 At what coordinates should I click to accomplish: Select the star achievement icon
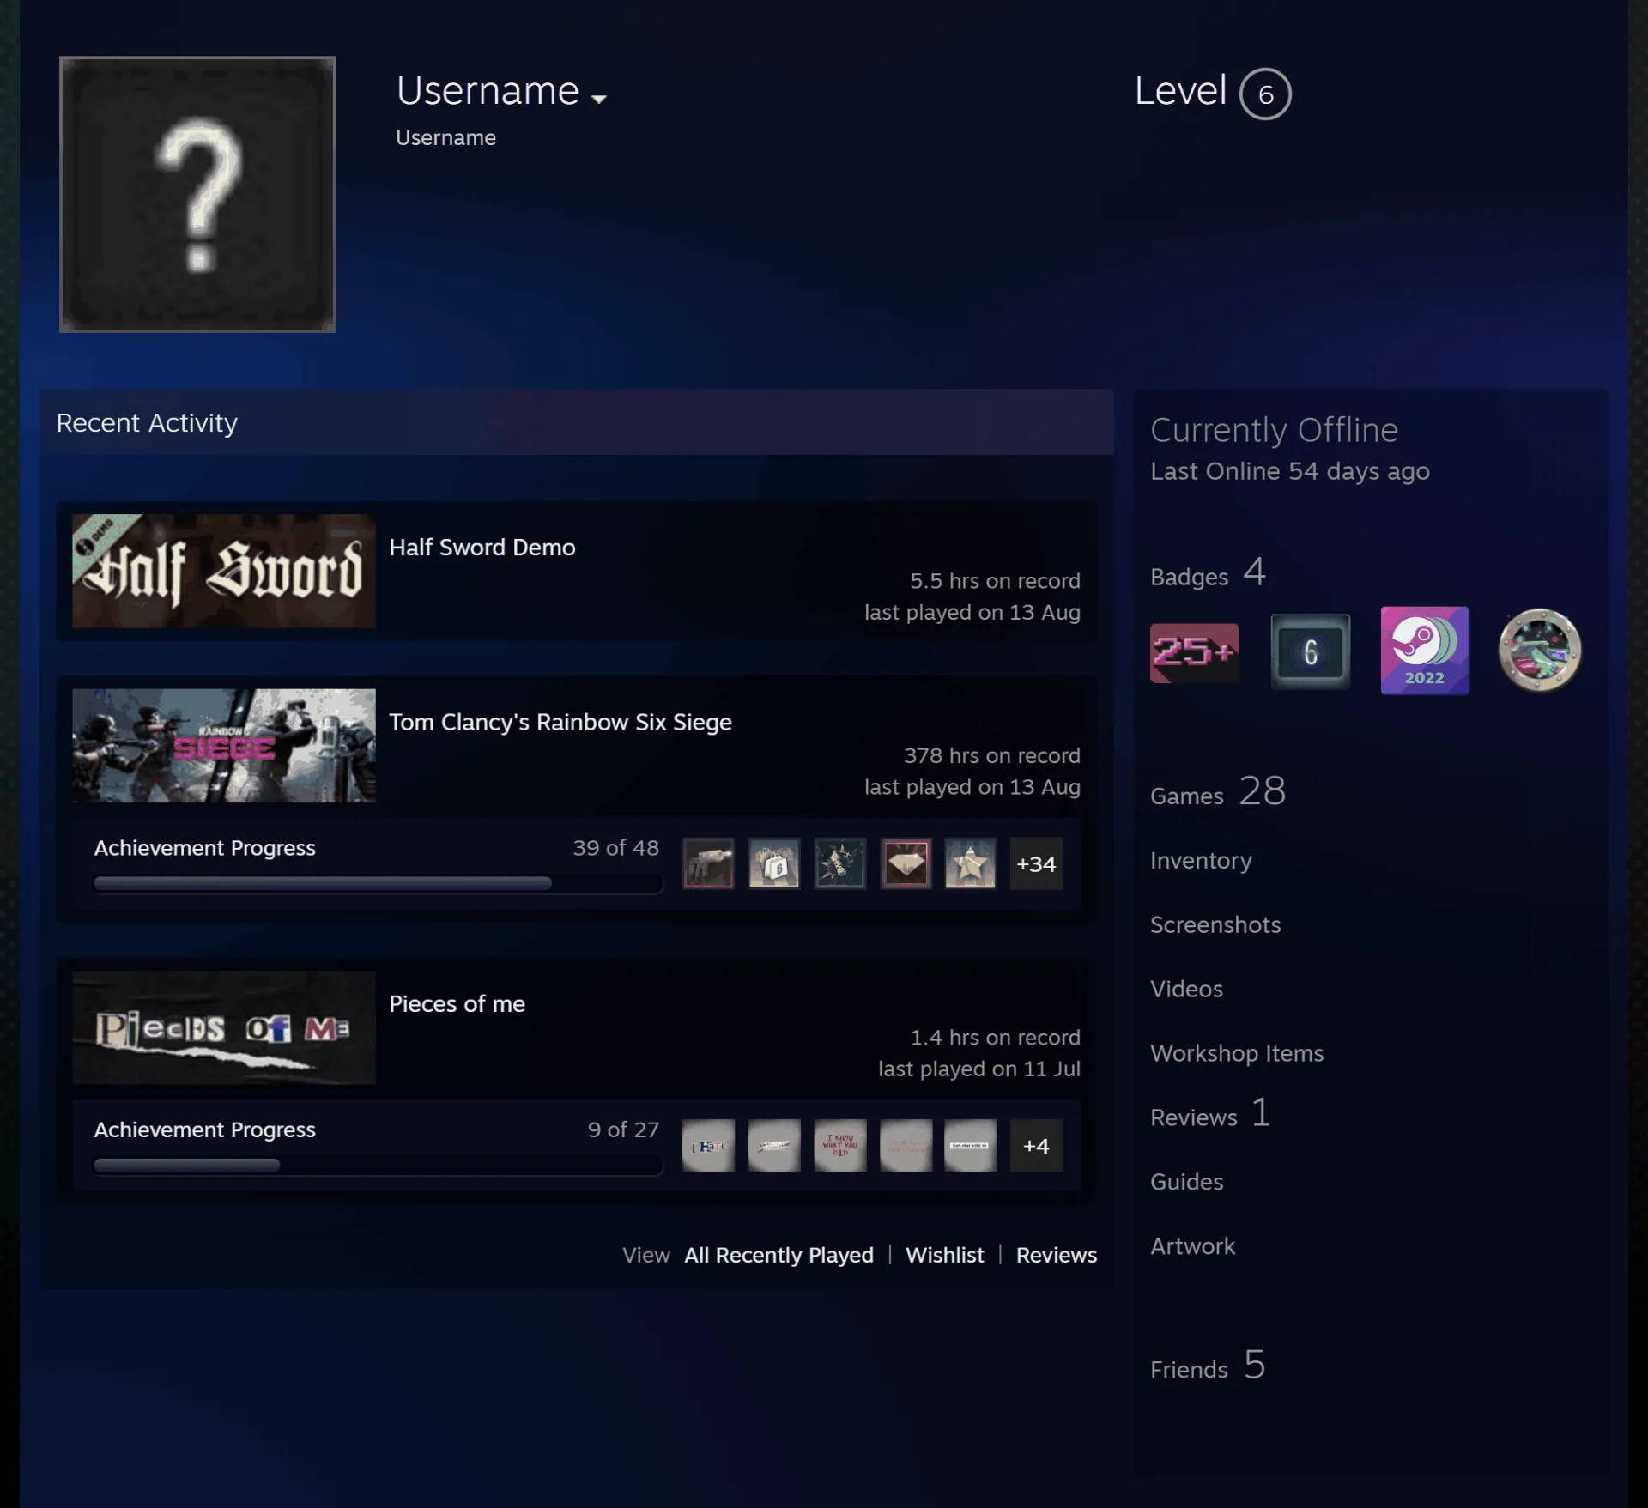click(x=971, y=863)
